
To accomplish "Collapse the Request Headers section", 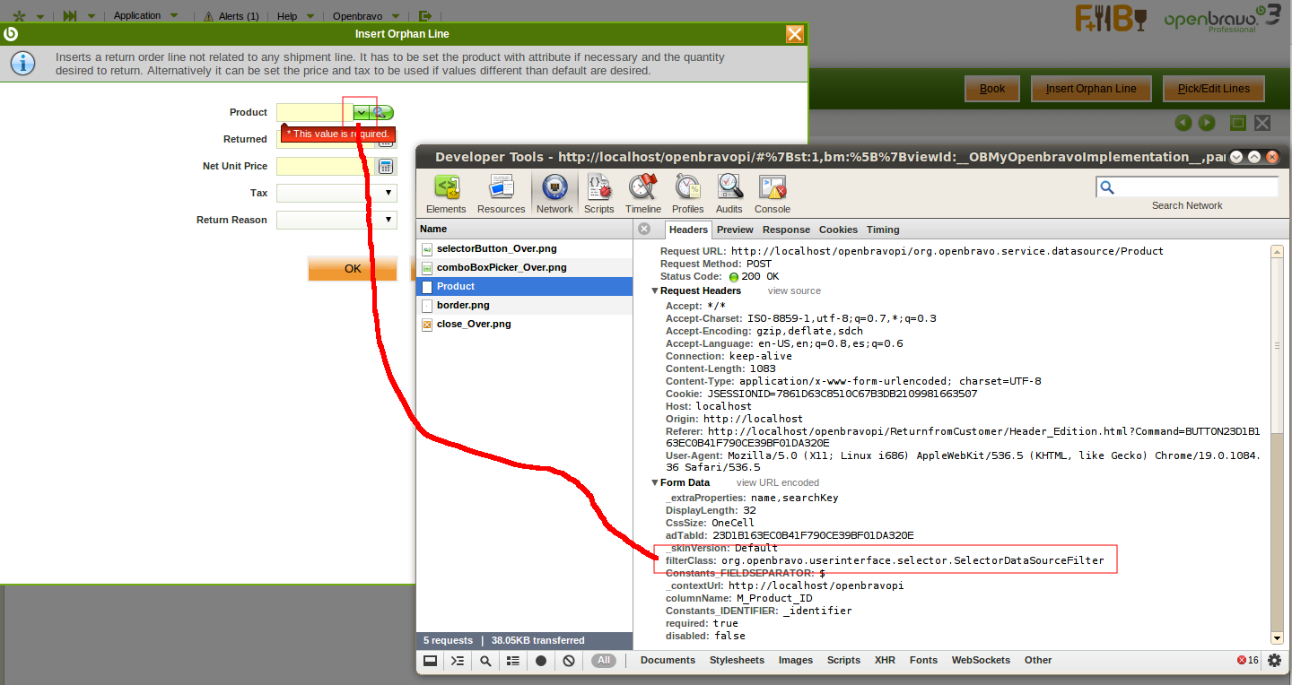I will tap(655, 291).
